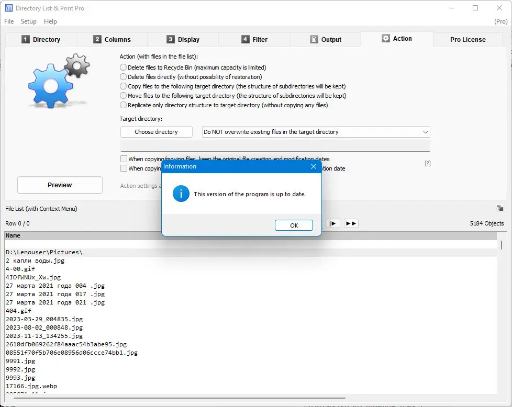Maximize the Directory List & Print window

click(475, 8)
